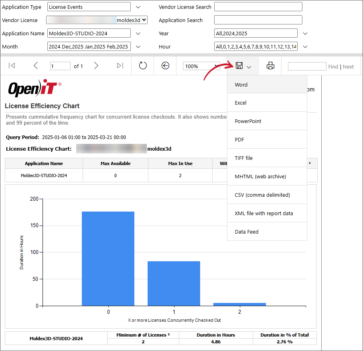
Task: Expand the Application Type dropdown
Action: [x=138, y=7]
